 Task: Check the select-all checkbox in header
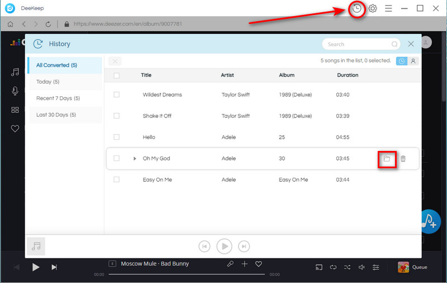pyautogui.click(x=116, y=75)
